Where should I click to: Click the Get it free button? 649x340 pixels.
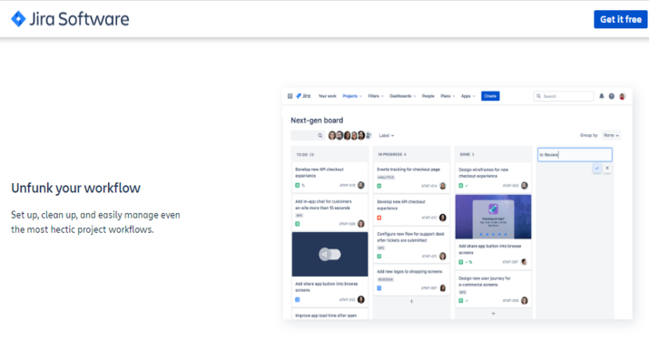[x=621, y=19]
